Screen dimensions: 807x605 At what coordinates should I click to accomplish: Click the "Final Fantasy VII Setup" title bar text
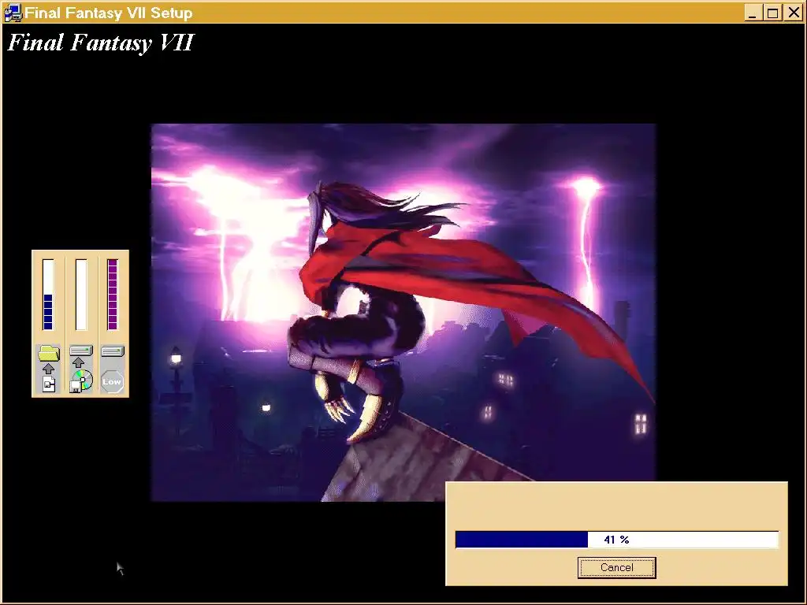pyautogui.click(x=109, y=13)
